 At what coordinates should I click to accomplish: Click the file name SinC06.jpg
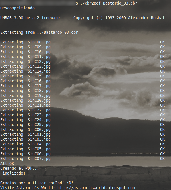pos(39,154)
